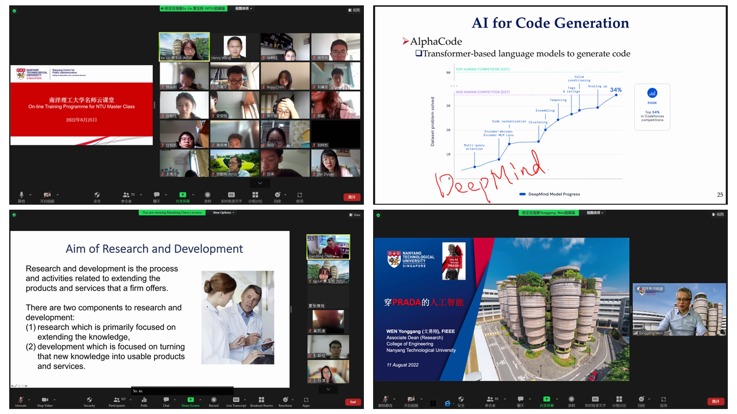Screen dimensions: 737x414
Task: Click the Polls icon in bottom-left toolbar
Action: pos(144,400)
